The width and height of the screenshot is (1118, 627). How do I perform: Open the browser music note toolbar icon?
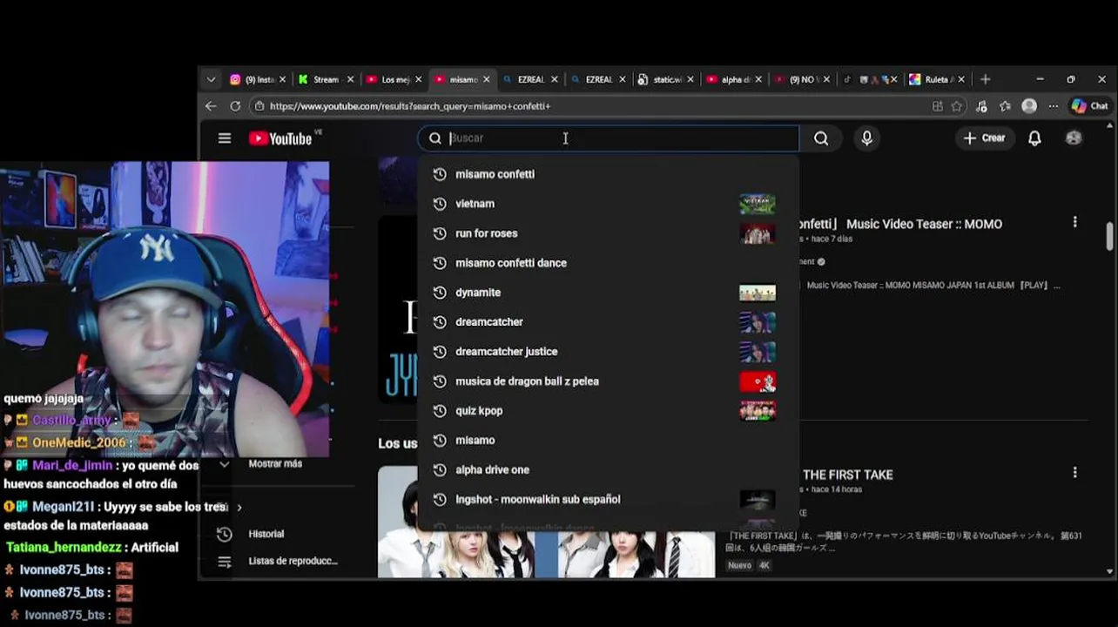tap(981, 106)
